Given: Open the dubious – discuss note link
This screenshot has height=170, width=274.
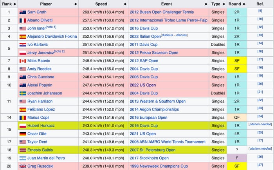Looking at the screenshot, I should (174, 35).
